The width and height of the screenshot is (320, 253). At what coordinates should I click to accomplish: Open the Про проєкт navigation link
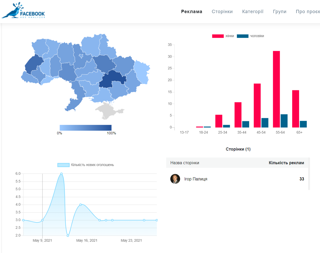point(308,12)
